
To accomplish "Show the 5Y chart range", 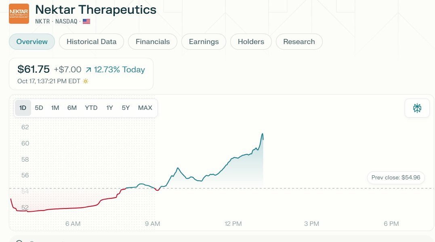I will 126,108.
